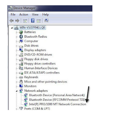116x114 pixels.
Task: Select the IDE ATA/ATAPI controllers label
Action: (42, 73)
